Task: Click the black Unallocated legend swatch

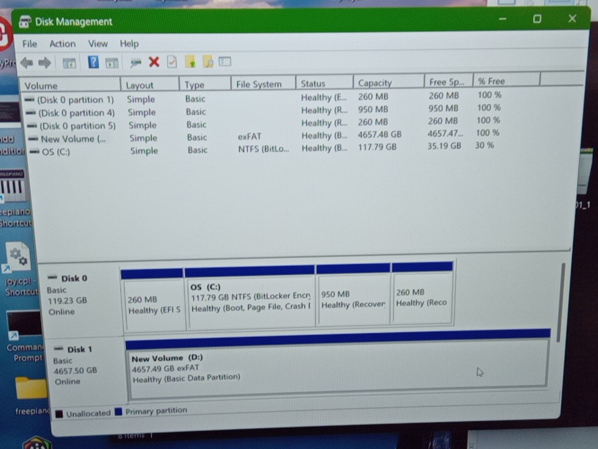Action: point(59,414)
